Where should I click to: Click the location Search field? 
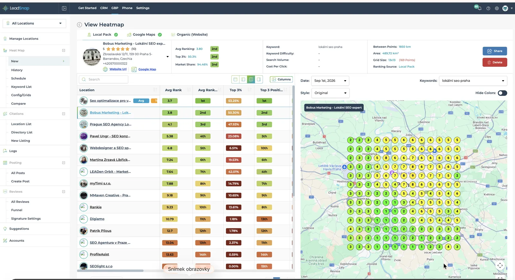(x=104, y=79)
